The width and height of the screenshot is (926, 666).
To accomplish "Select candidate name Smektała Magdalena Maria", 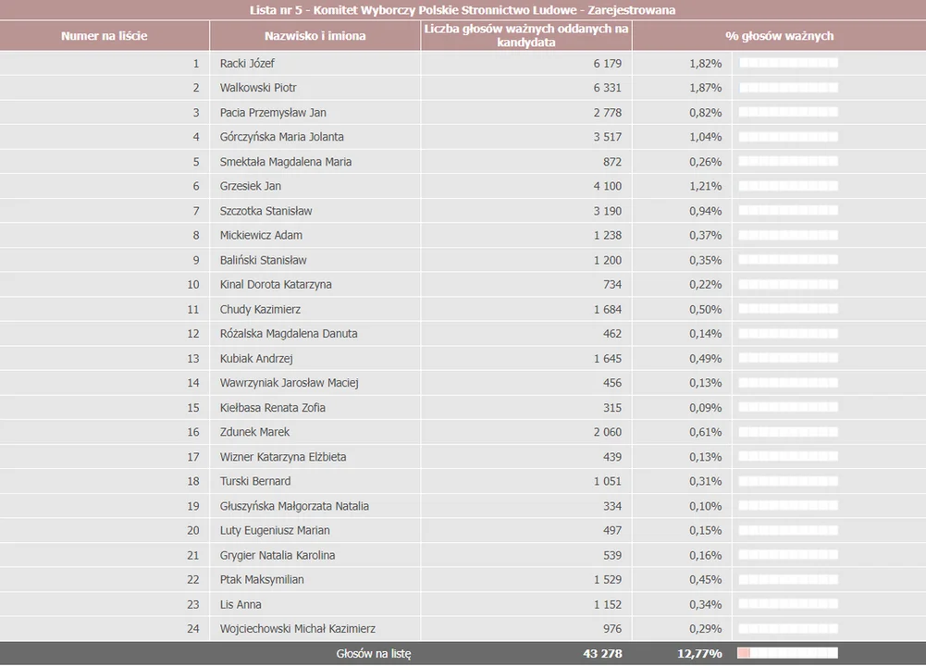I will coord(286,162).
